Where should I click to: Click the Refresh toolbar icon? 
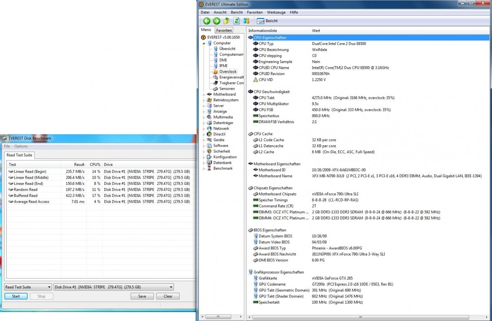tap(236, 21)
